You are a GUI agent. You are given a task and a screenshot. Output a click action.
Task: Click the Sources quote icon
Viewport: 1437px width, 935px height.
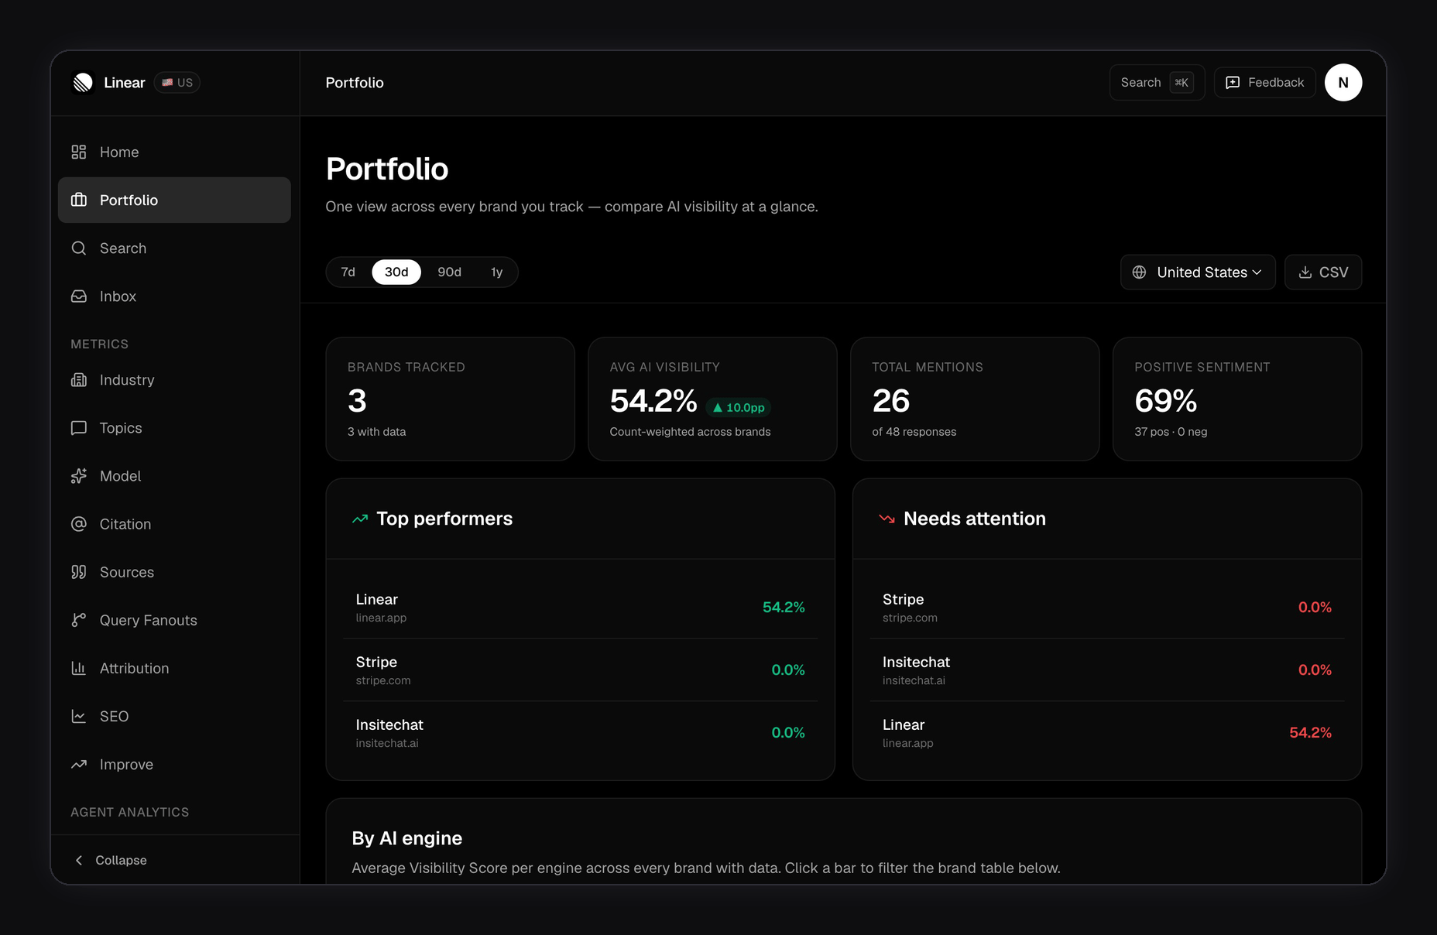coord(79,571)
